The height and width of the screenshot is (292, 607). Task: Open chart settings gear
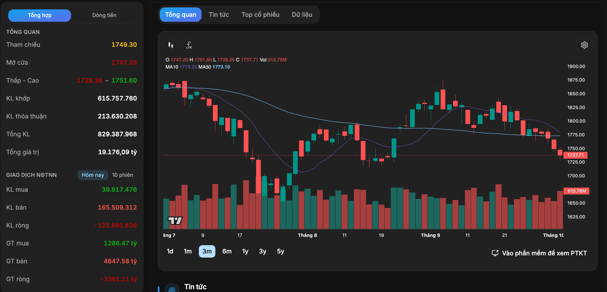(584, 45)
